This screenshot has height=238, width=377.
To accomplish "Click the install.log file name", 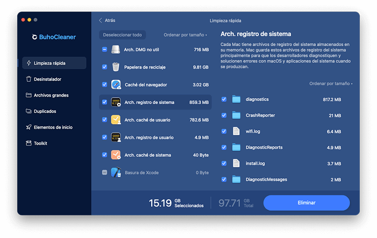I will pyautogui.click(x=255, y=164).
